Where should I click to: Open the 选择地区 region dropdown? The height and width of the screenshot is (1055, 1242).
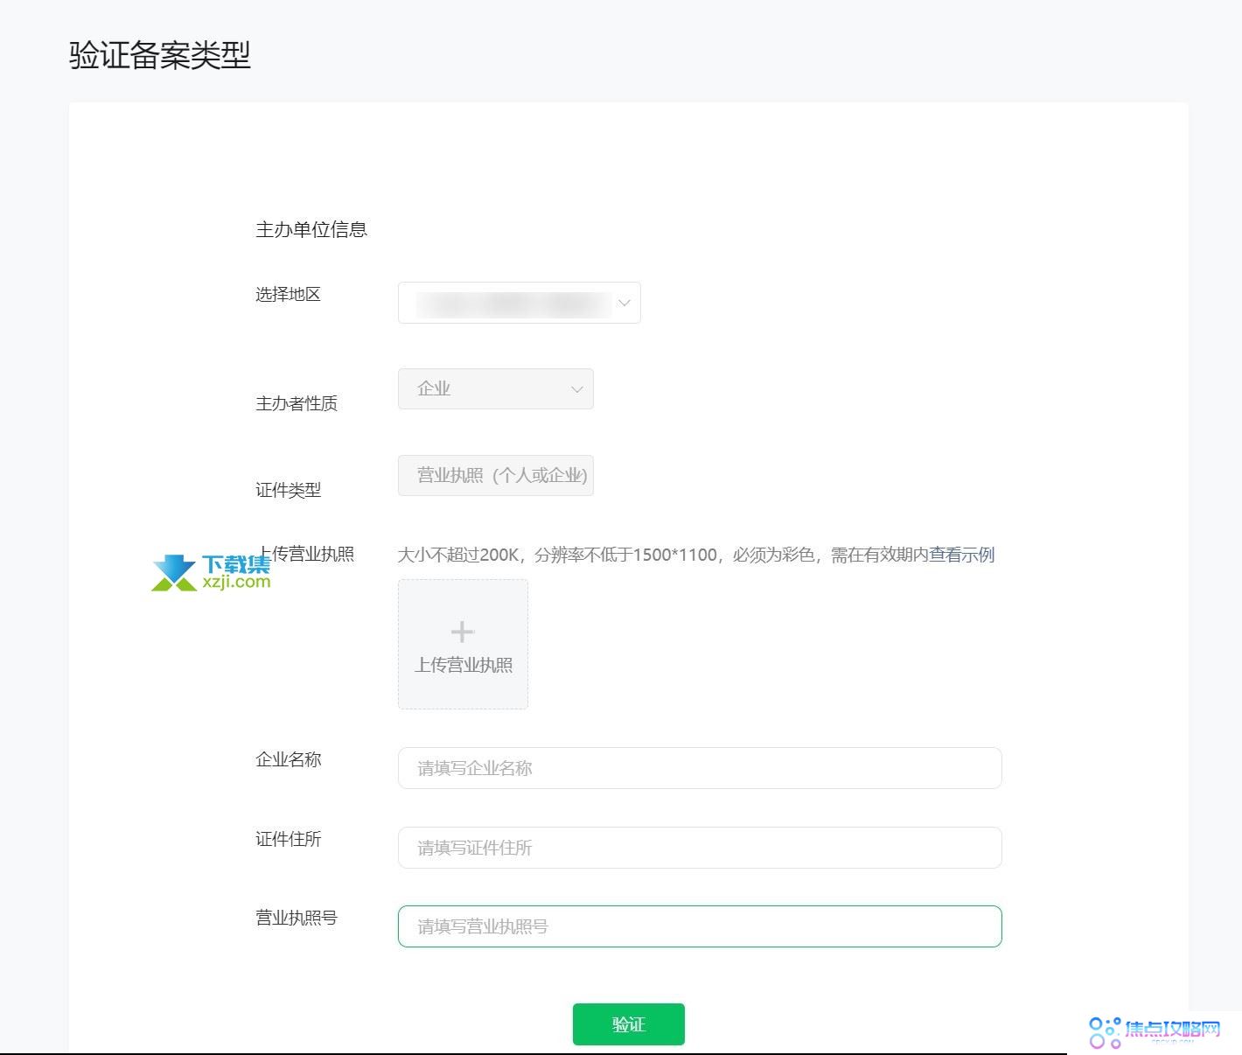pos(519,303)
